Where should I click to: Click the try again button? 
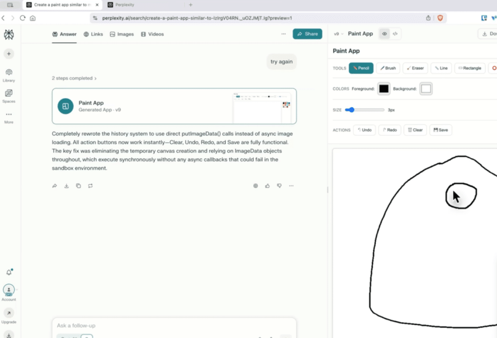point(282,62)
